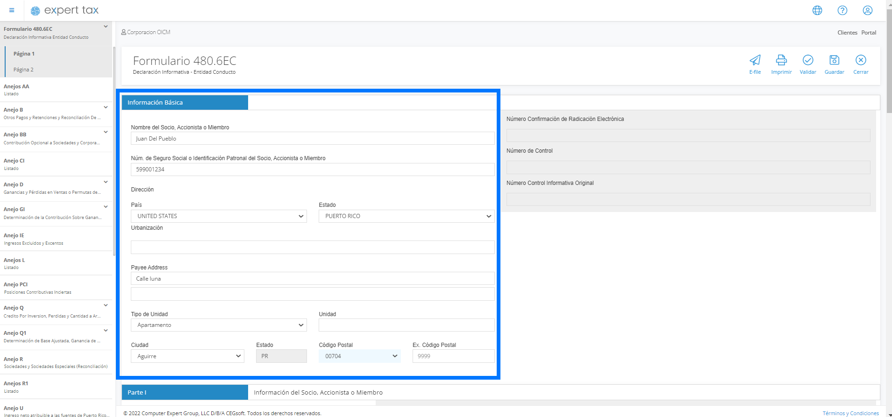Select Página 2 in the sidebar

pos(23,70)
